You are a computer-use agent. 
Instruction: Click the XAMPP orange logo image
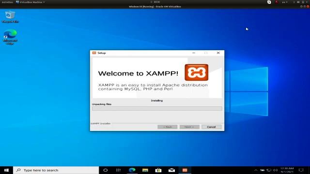(x=196, y=72)
